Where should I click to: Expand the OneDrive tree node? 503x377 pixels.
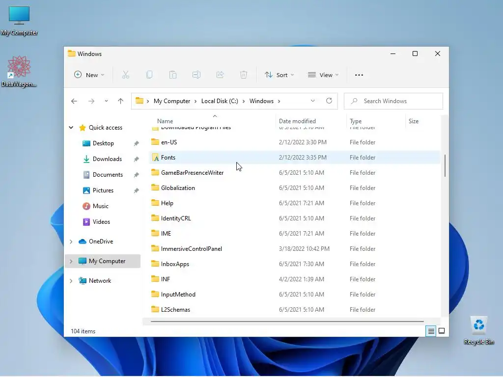[x=71, y=242]
